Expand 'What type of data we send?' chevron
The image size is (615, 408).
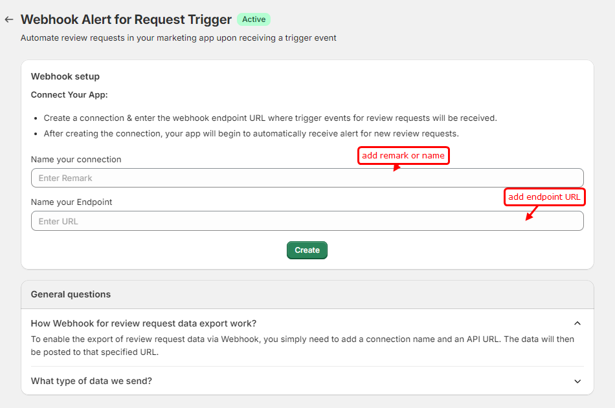(577, 381)
